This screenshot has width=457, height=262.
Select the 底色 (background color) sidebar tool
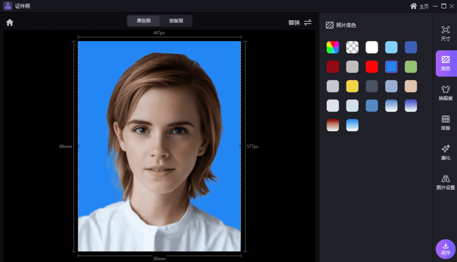[446, 63]
